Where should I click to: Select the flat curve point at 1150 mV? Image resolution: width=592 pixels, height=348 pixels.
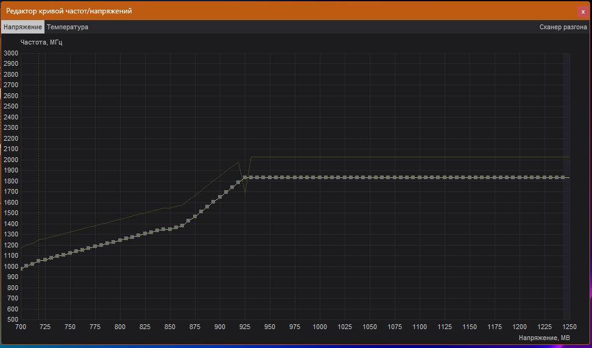coord(470,177)
